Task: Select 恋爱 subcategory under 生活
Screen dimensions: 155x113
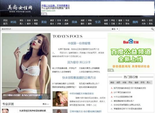Action: click(113, 24)
